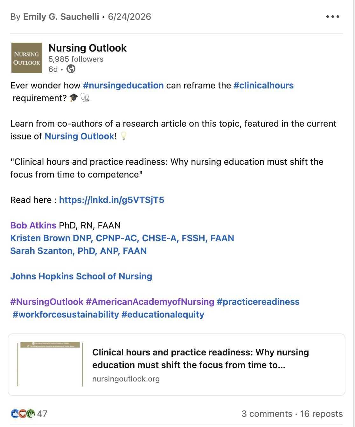Open Sarah Szanton profile link
This screenshot has height=427, width=355.
click(x=78, y=251)
